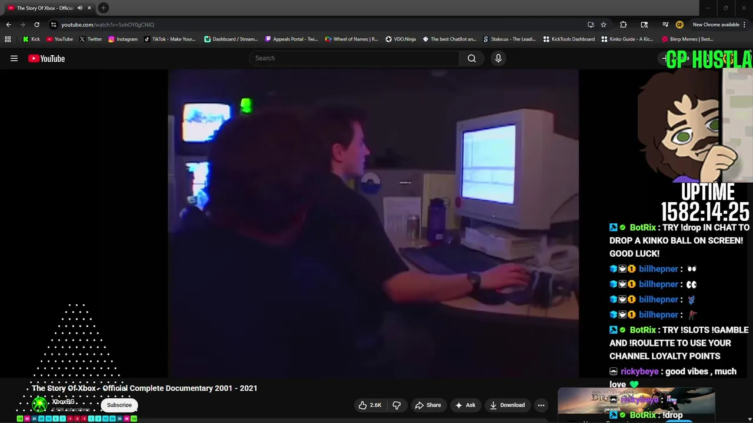Share the video

point(428,405)
